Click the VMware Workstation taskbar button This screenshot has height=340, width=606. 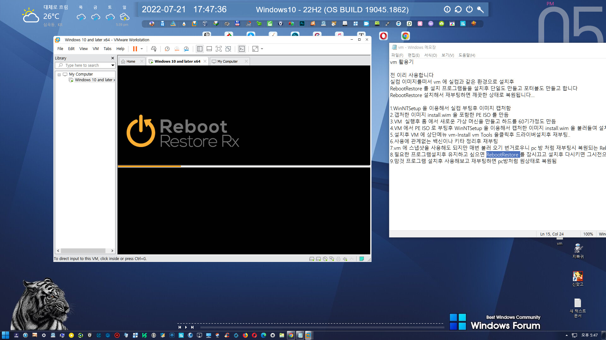308,335
